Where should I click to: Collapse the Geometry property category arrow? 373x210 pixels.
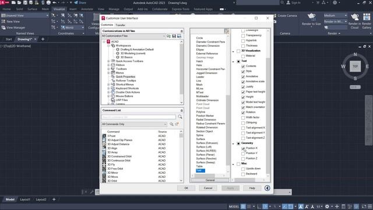pyautogui.click(x=233, y=143)
